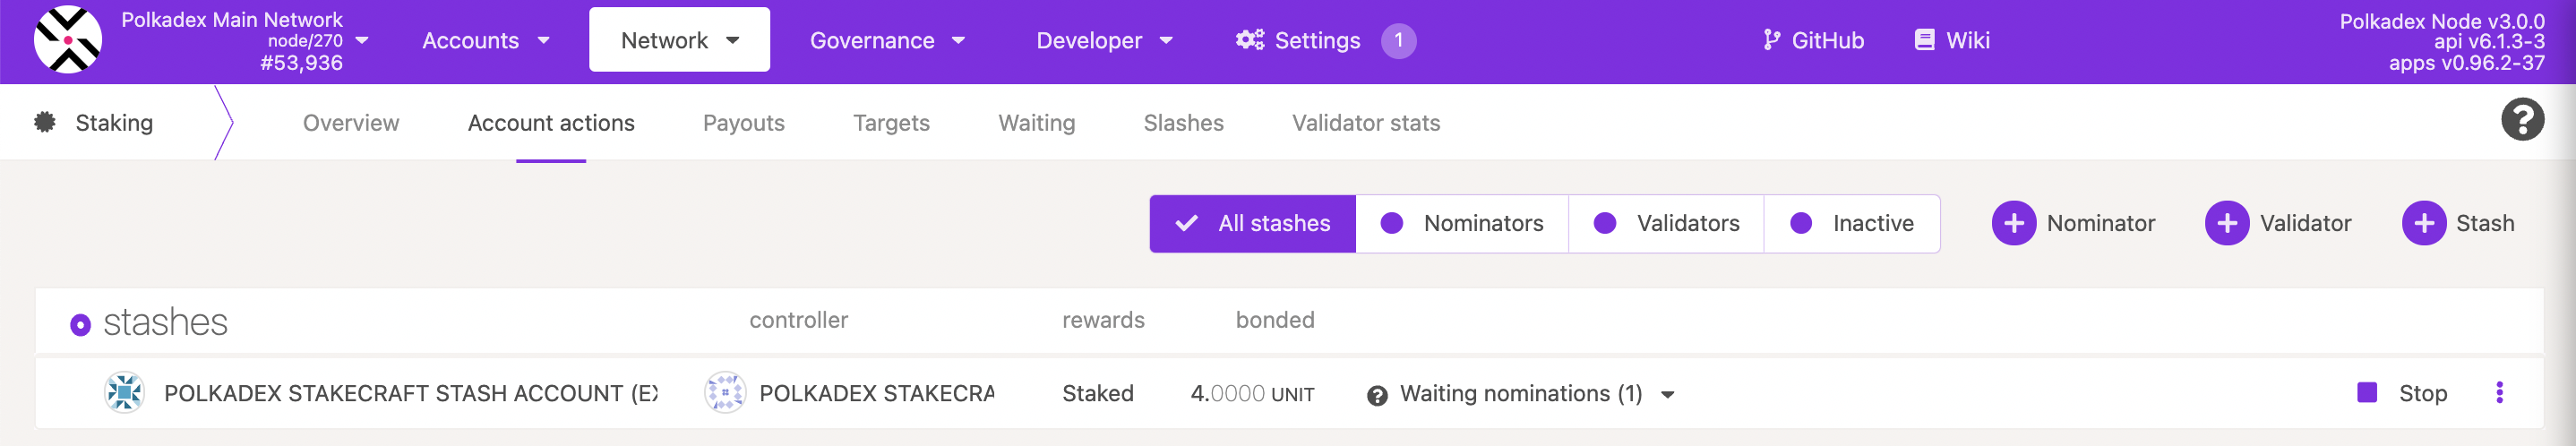Click the stash account identicon
2576x446 pixels.
click(x=124, y=393)
